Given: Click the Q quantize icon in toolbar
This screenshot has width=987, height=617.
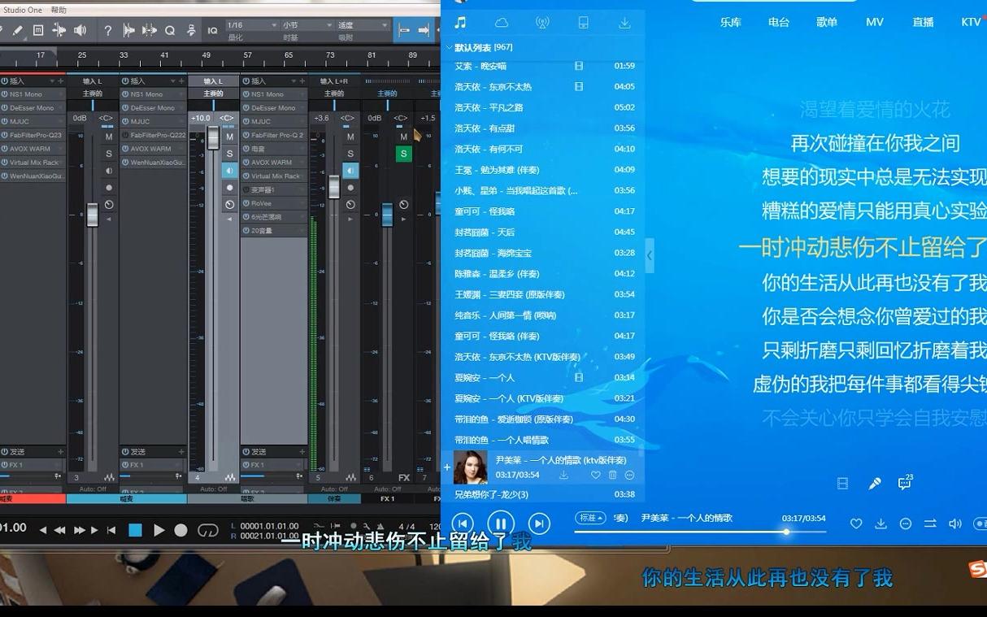Looking at the screenshot, I should [170, 30].
